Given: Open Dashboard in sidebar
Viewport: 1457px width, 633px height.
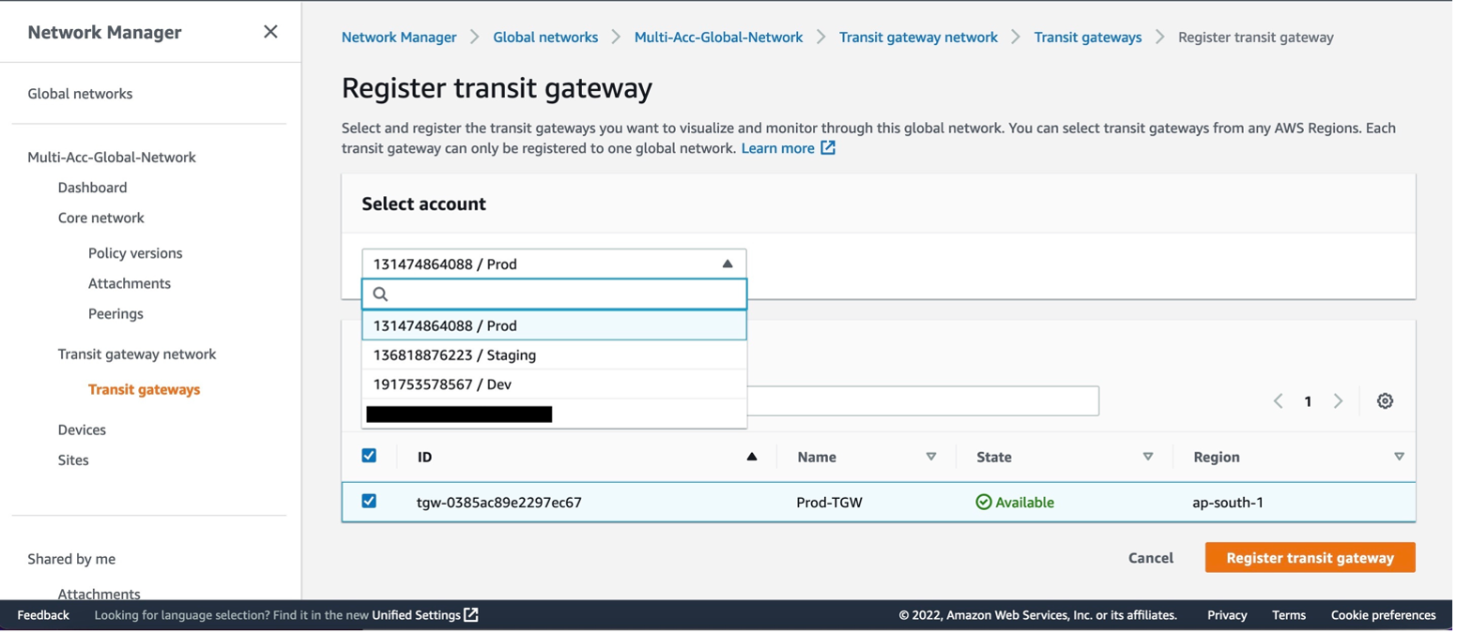Looking at the screenshot, I should point(93,188).
